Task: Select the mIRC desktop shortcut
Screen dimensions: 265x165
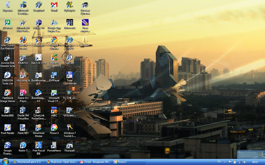Action: coord(54,110)
